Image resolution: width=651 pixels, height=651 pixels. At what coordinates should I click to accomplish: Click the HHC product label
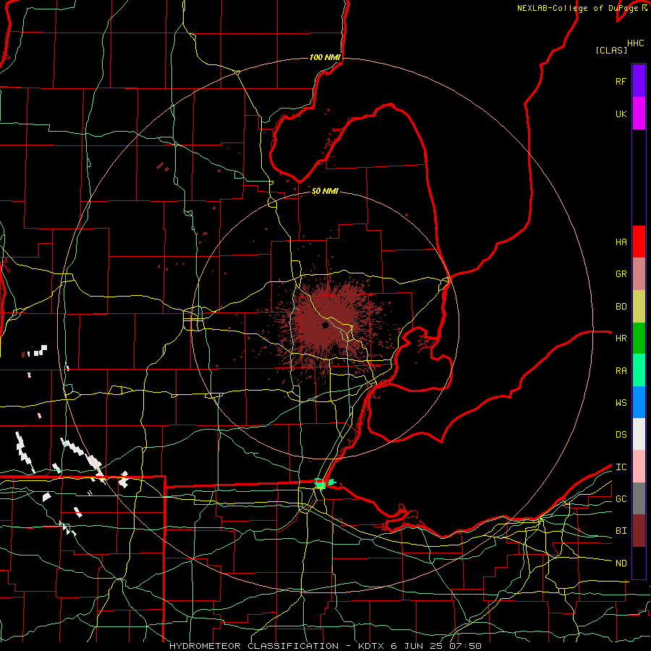[x=635, y=43]
